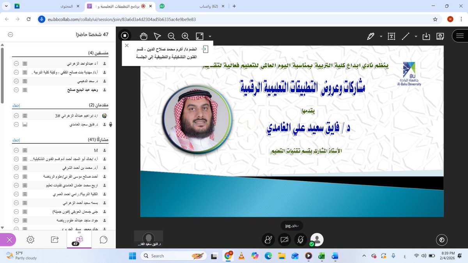Select the line shape tool
This screenshot has width=468, height=263.
(406, 36)
